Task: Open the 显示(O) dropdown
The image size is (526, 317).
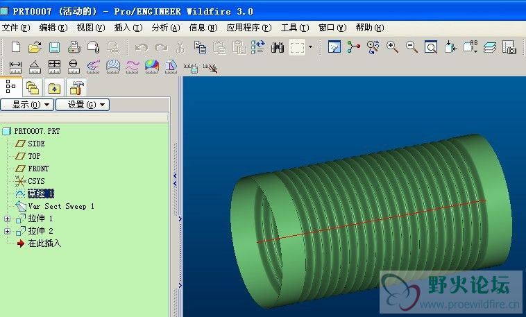Action: [27, 105]
